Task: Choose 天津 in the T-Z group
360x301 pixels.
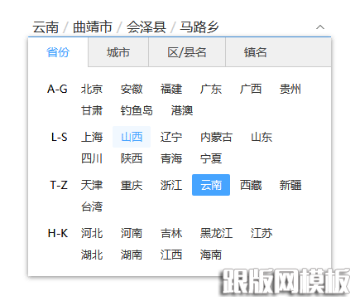Action: 92,185
